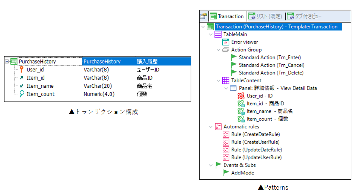Screen dimensions: 356x193
Task: Click the CreateUserRule icon
Action: 226,142
